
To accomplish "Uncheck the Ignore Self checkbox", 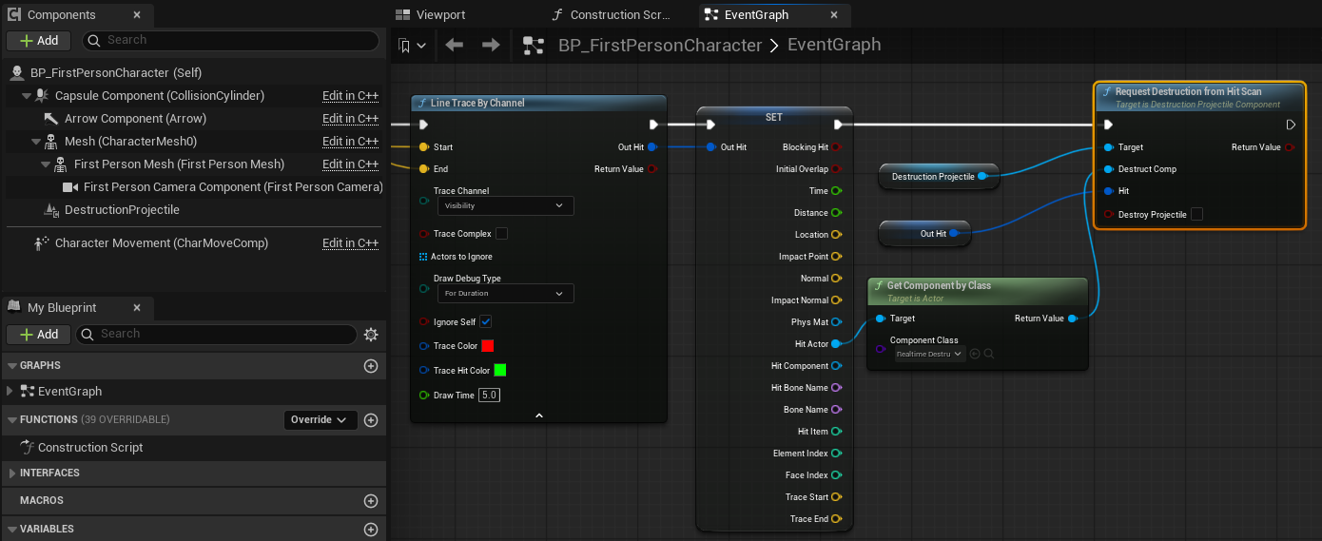I will (485, 322).
